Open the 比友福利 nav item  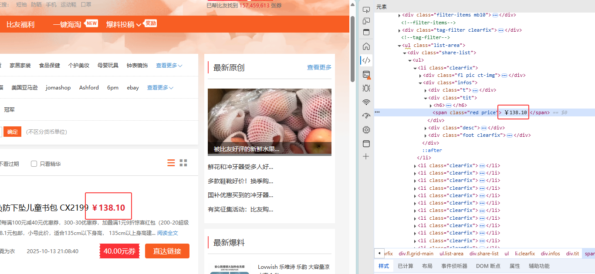pyautogui.click(x=20, y=25)
